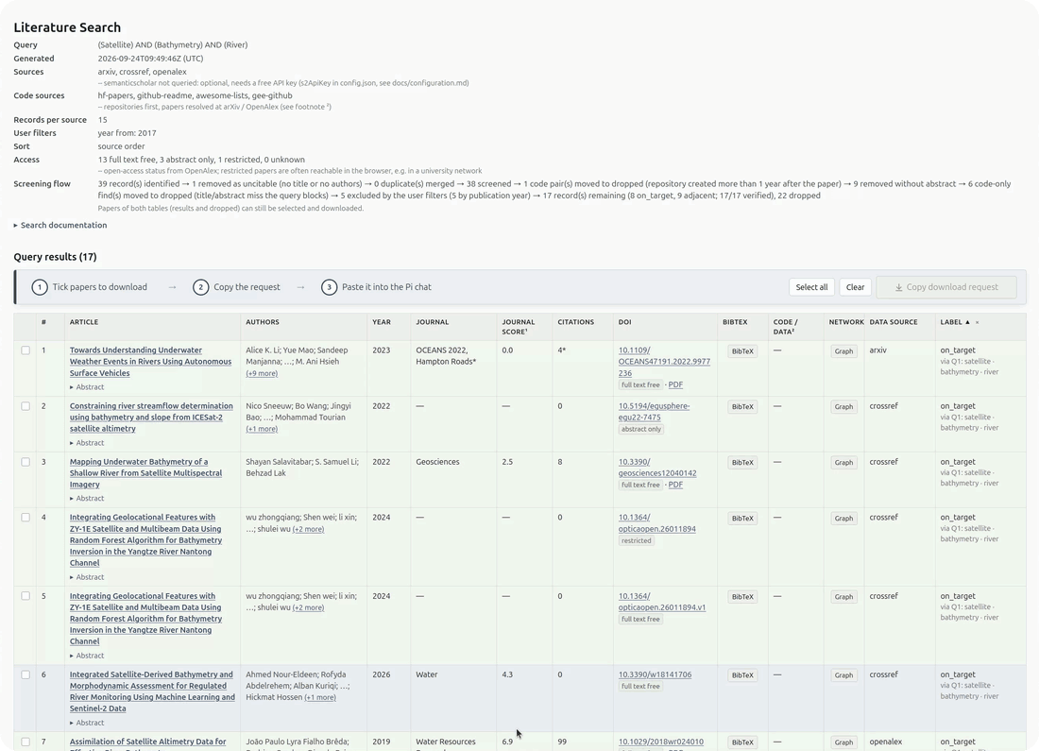
Task: Open the 'Towards Understanding Underwater Weather Events' article
Action: [x=150, y=361]
